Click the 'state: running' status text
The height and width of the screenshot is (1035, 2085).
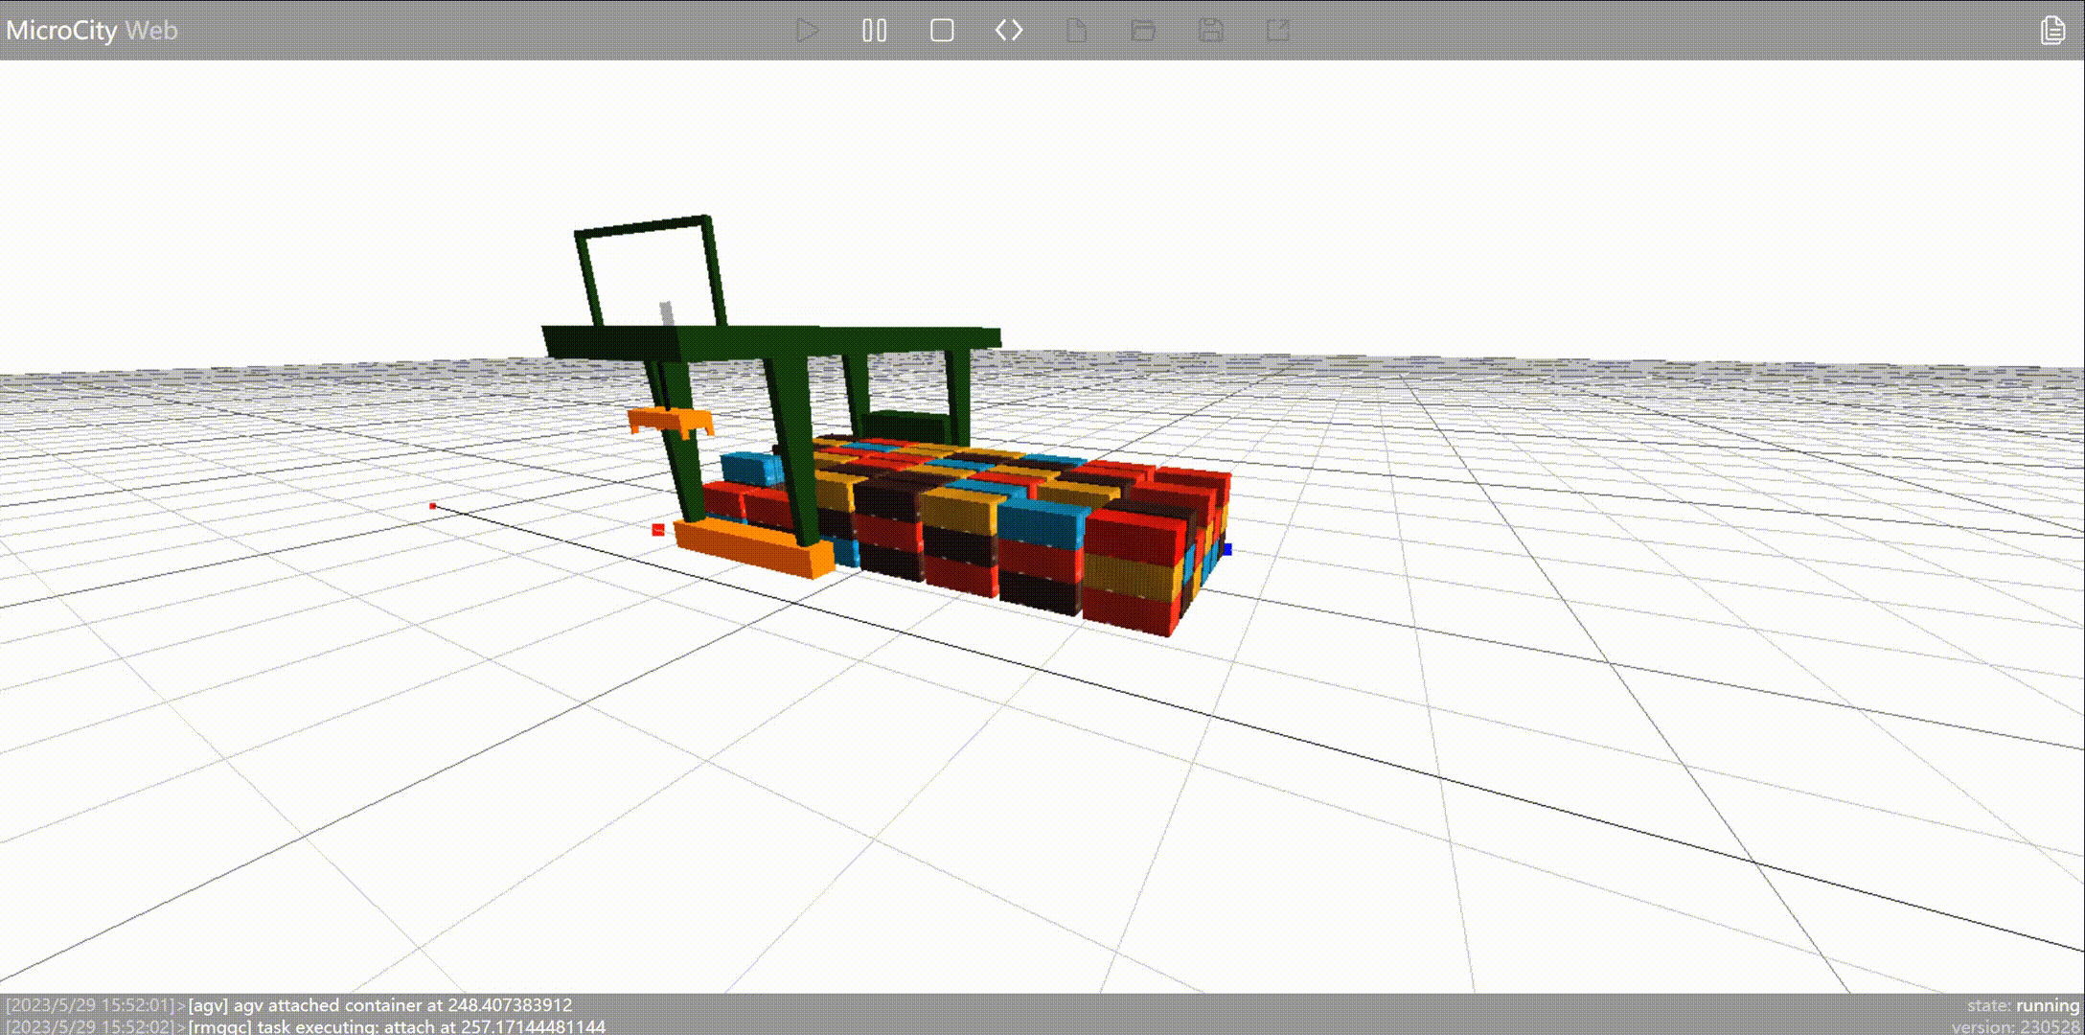point(2022,1005)
